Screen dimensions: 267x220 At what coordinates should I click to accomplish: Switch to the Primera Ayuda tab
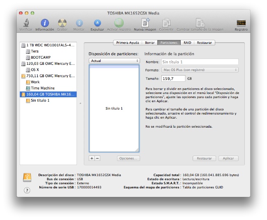tap(127, 43)
